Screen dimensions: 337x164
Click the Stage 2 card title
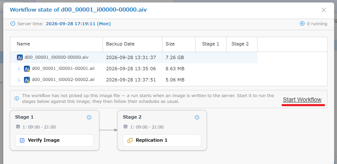132,117
